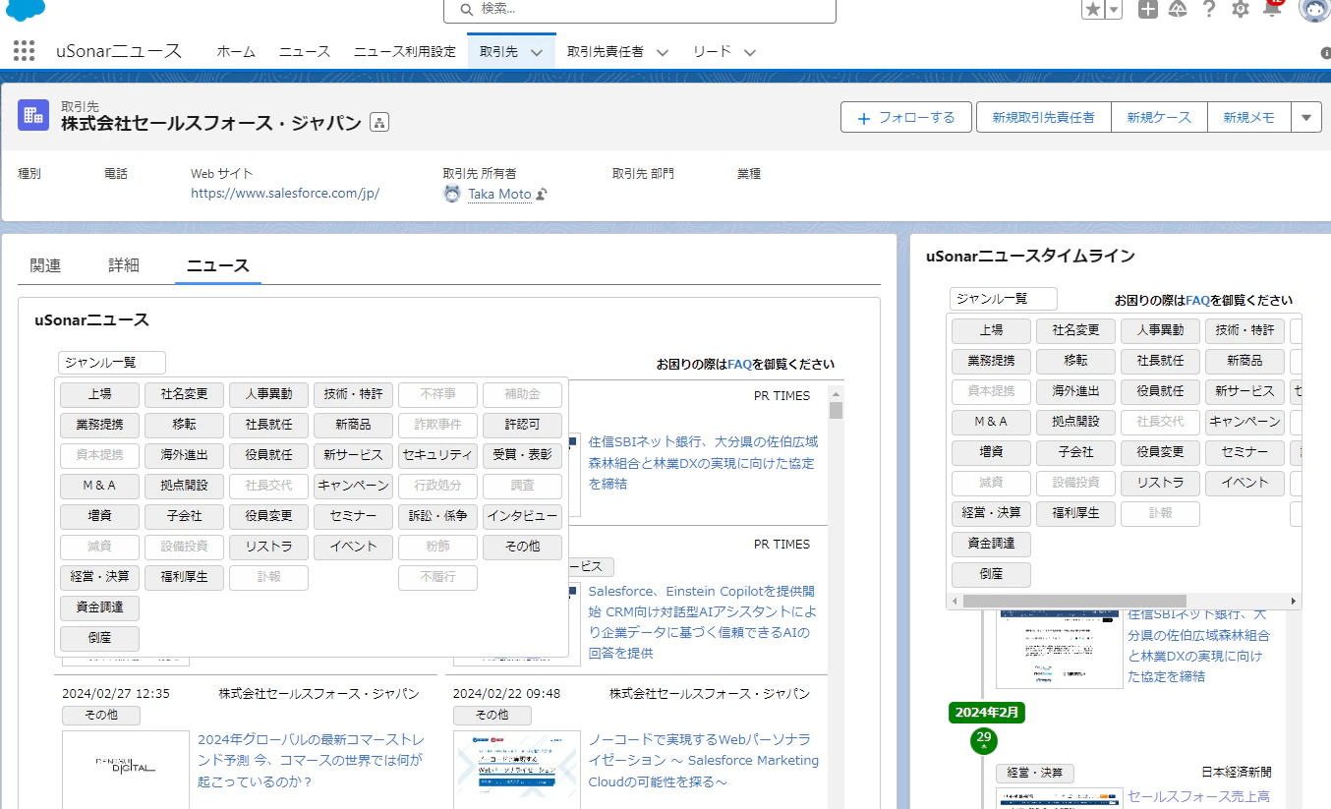Show more actions dropdown beside 新規メモ
Image resolution: width=1331 pixels, height=809 pixels.
[1305, 117]
